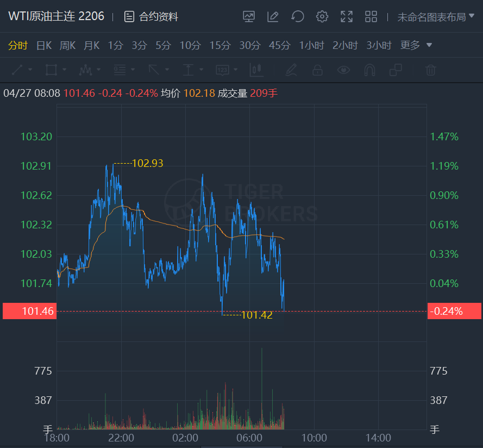Screen dimensions: 483x448
Task: Expand the rectangle shape tool dropdown arrow
Action: [x=64, y=70]
